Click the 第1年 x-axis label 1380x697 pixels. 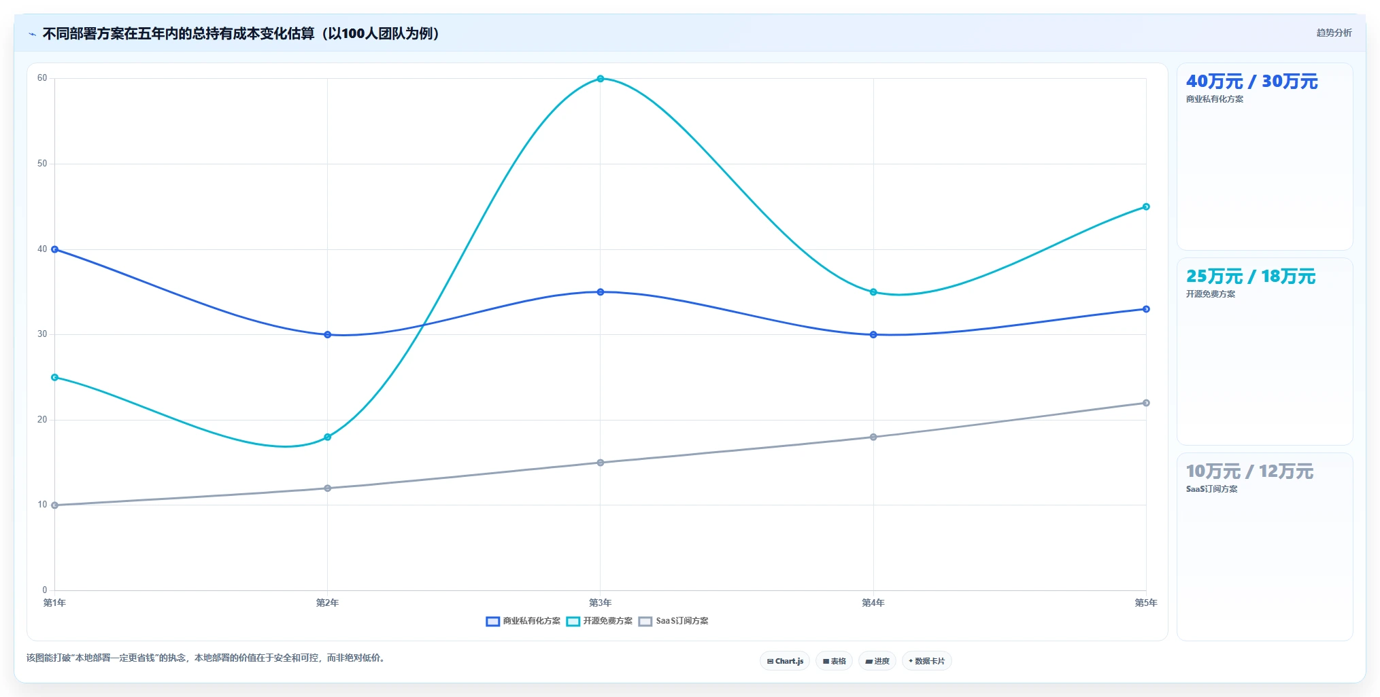[x=54, y=603]
